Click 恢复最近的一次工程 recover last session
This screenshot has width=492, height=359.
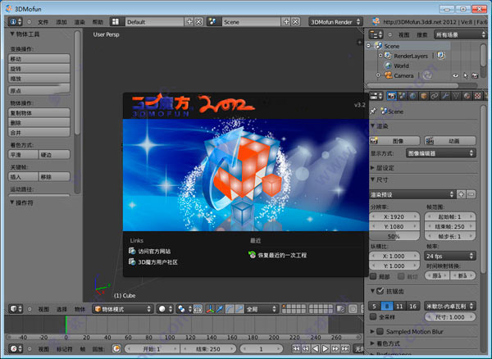pyautogui.click(x=277, y=255)
